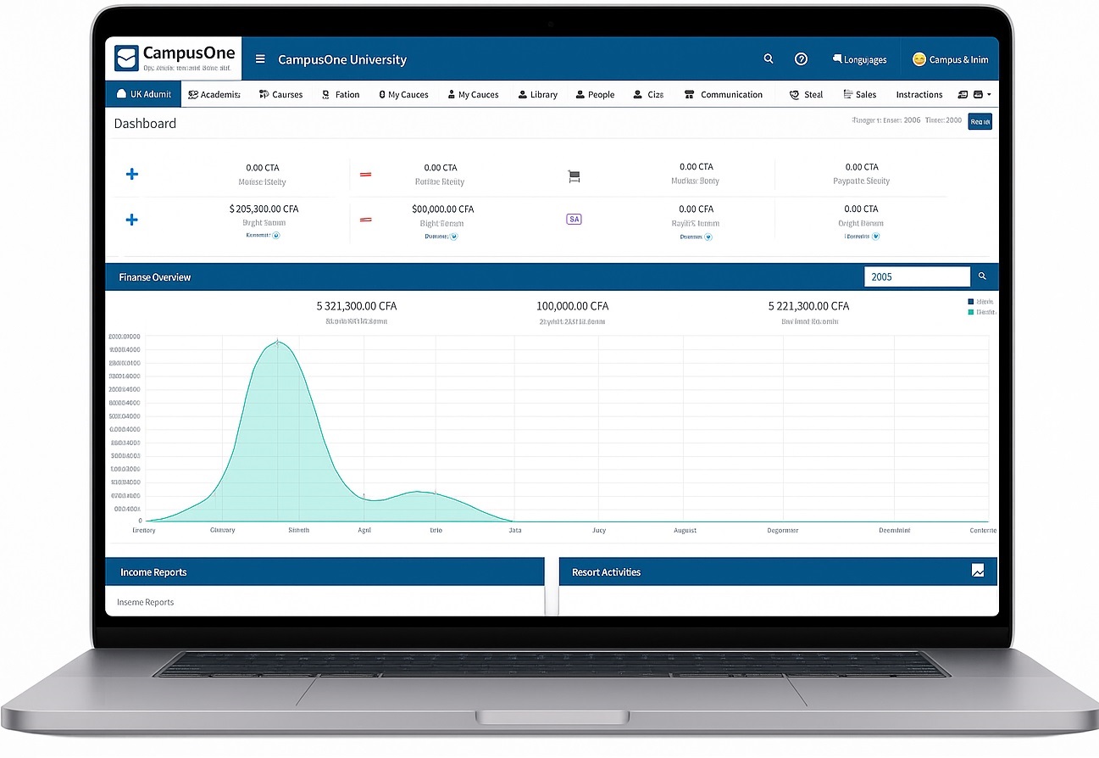
Task: Click the CampusOne logo in the header
Action: (174, 59)
